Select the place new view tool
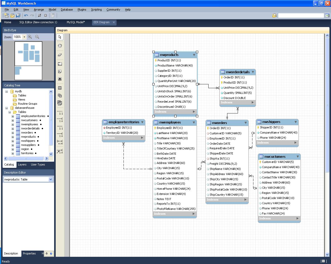 click(60, 95)
